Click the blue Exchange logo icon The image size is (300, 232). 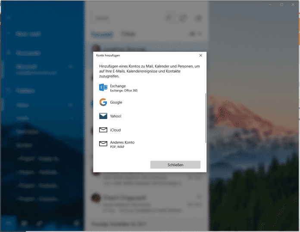tap(103, 88)
